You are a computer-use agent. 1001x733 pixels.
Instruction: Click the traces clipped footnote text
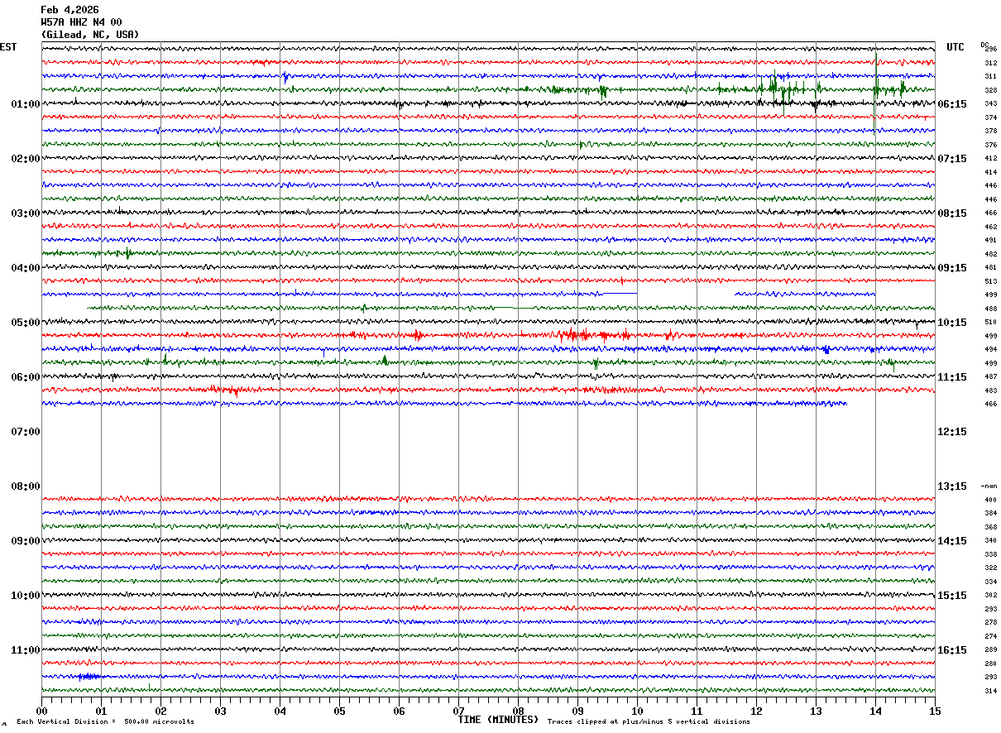tap(649, 722)
